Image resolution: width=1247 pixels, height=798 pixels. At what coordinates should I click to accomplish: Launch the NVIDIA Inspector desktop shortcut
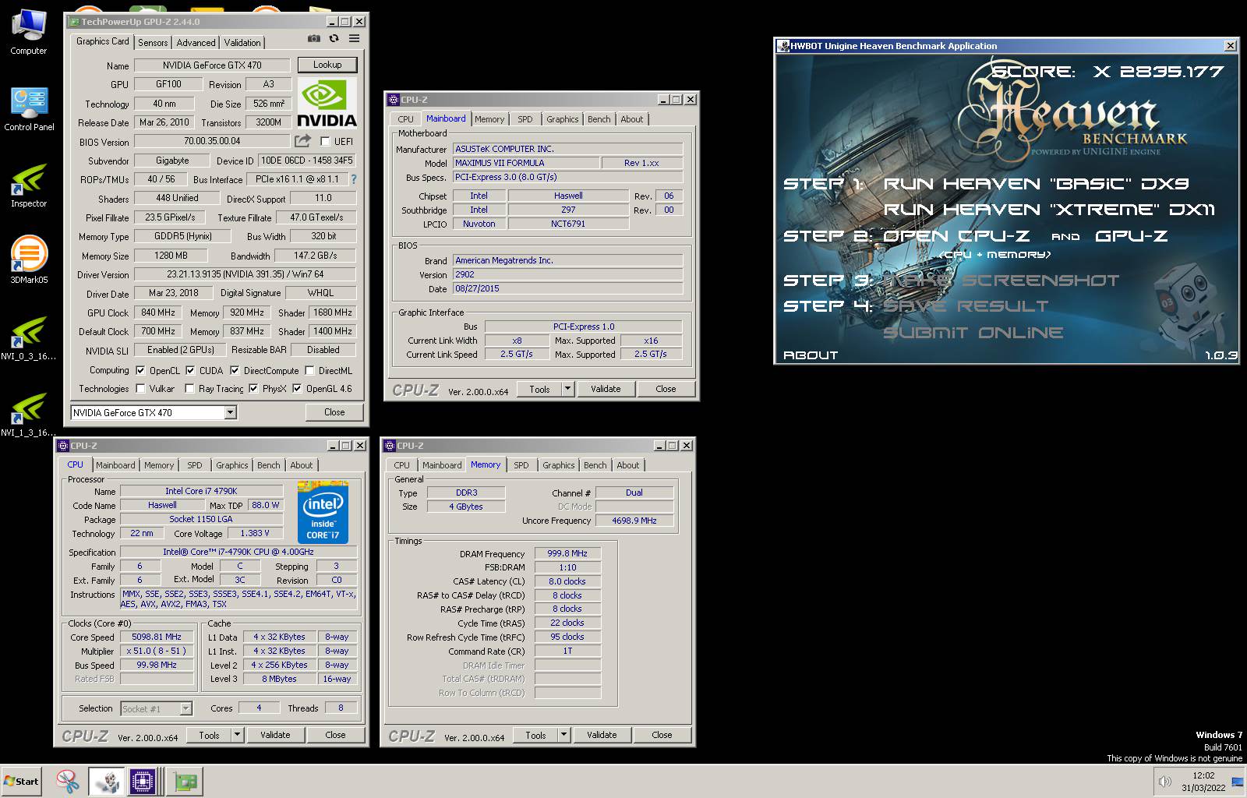click(28, 184)
